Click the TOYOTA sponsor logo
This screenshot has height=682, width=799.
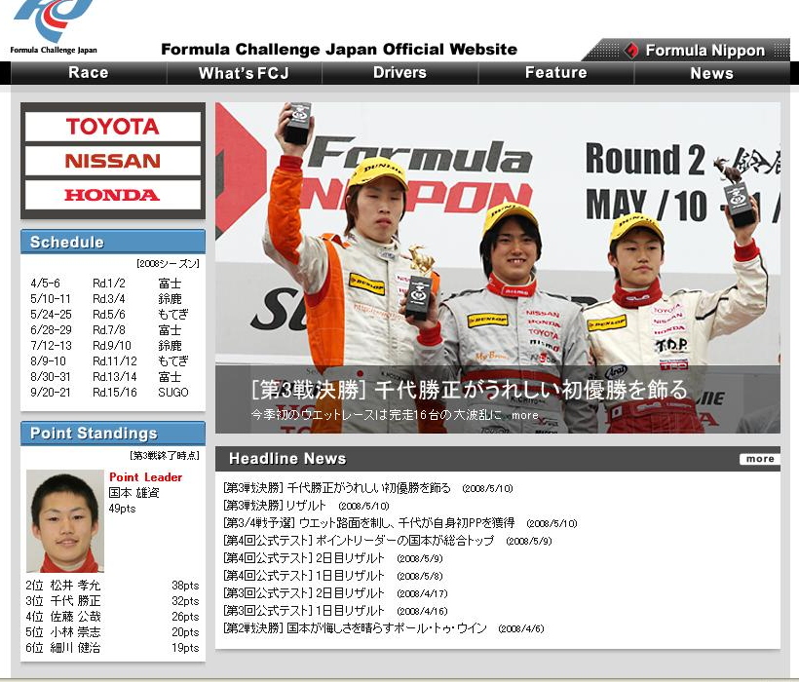tap(113, 127)
